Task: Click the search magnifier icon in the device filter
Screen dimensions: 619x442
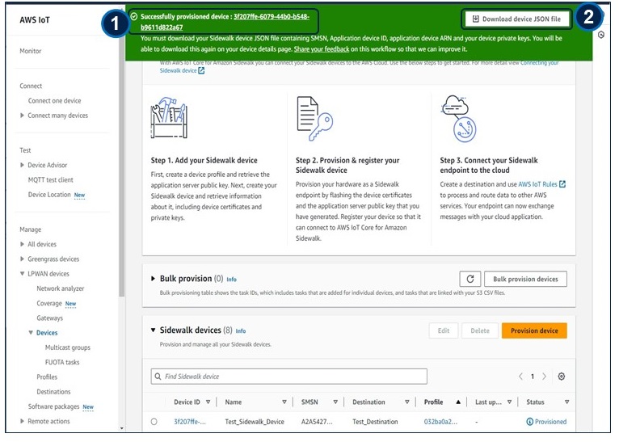Action: click(x=158, y=377)
